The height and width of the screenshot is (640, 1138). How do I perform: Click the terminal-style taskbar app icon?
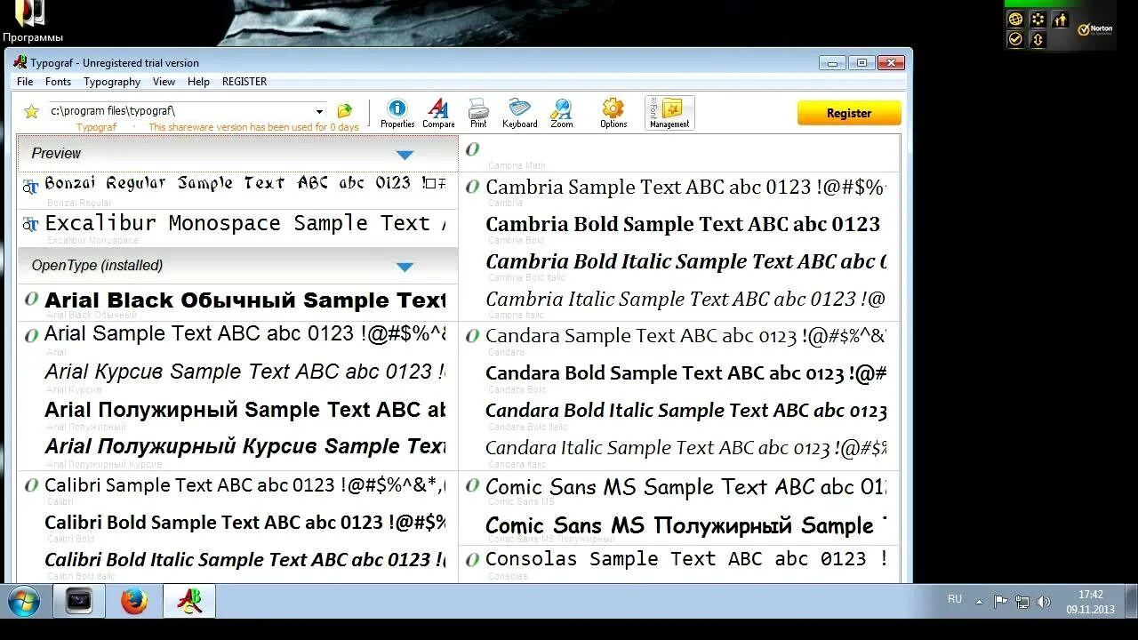[x=79, y=602]
